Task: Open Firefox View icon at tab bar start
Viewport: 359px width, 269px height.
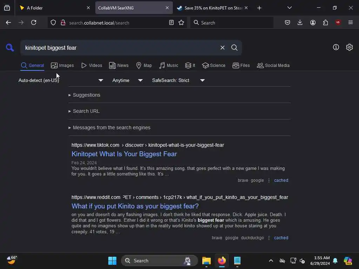Action: click(7, 8)
